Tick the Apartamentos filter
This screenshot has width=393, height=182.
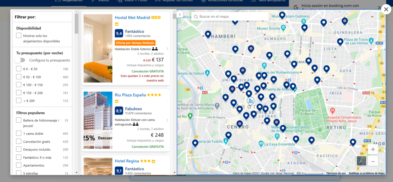click(x=18, y=165)
